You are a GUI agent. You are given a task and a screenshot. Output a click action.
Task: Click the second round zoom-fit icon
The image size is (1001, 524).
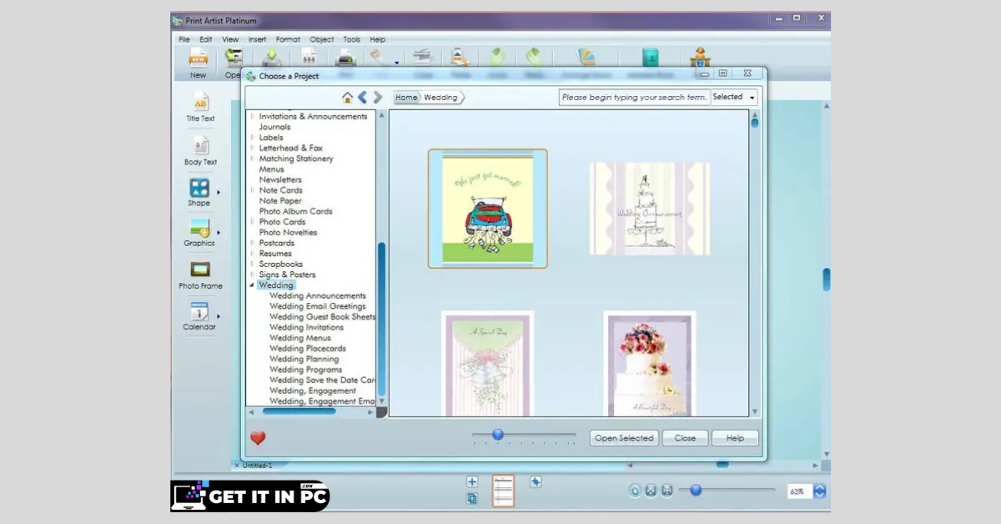coord(651,491)
